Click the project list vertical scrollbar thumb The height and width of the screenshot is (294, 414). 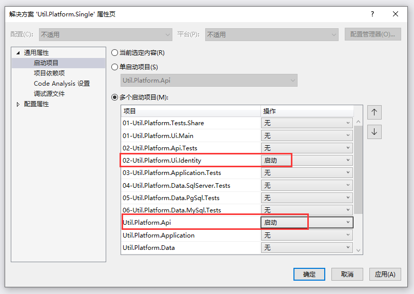coord(358,170)
